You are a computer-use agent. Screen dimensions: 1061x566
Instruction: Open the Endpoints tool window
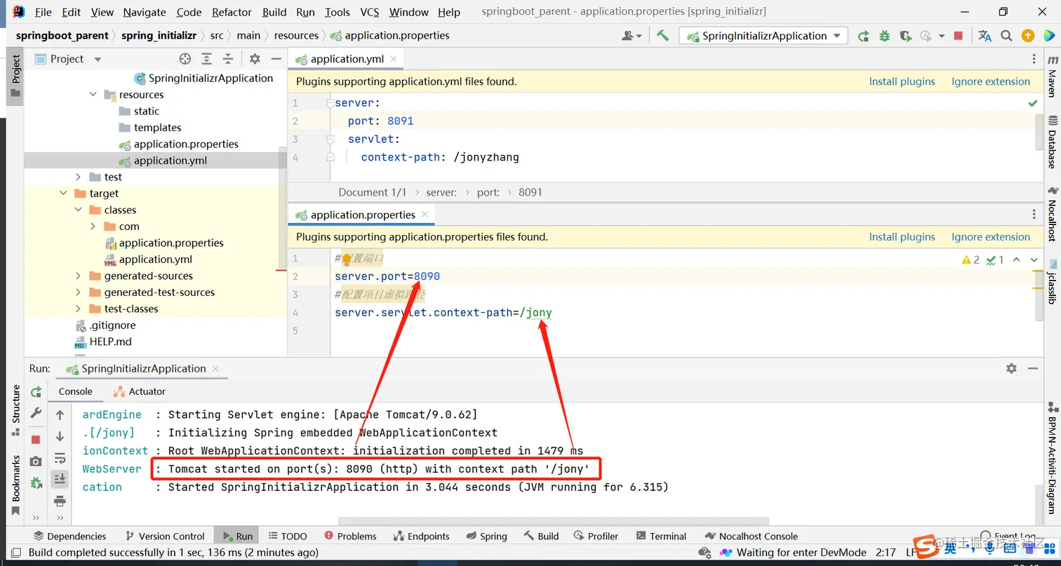click(421, 536)
